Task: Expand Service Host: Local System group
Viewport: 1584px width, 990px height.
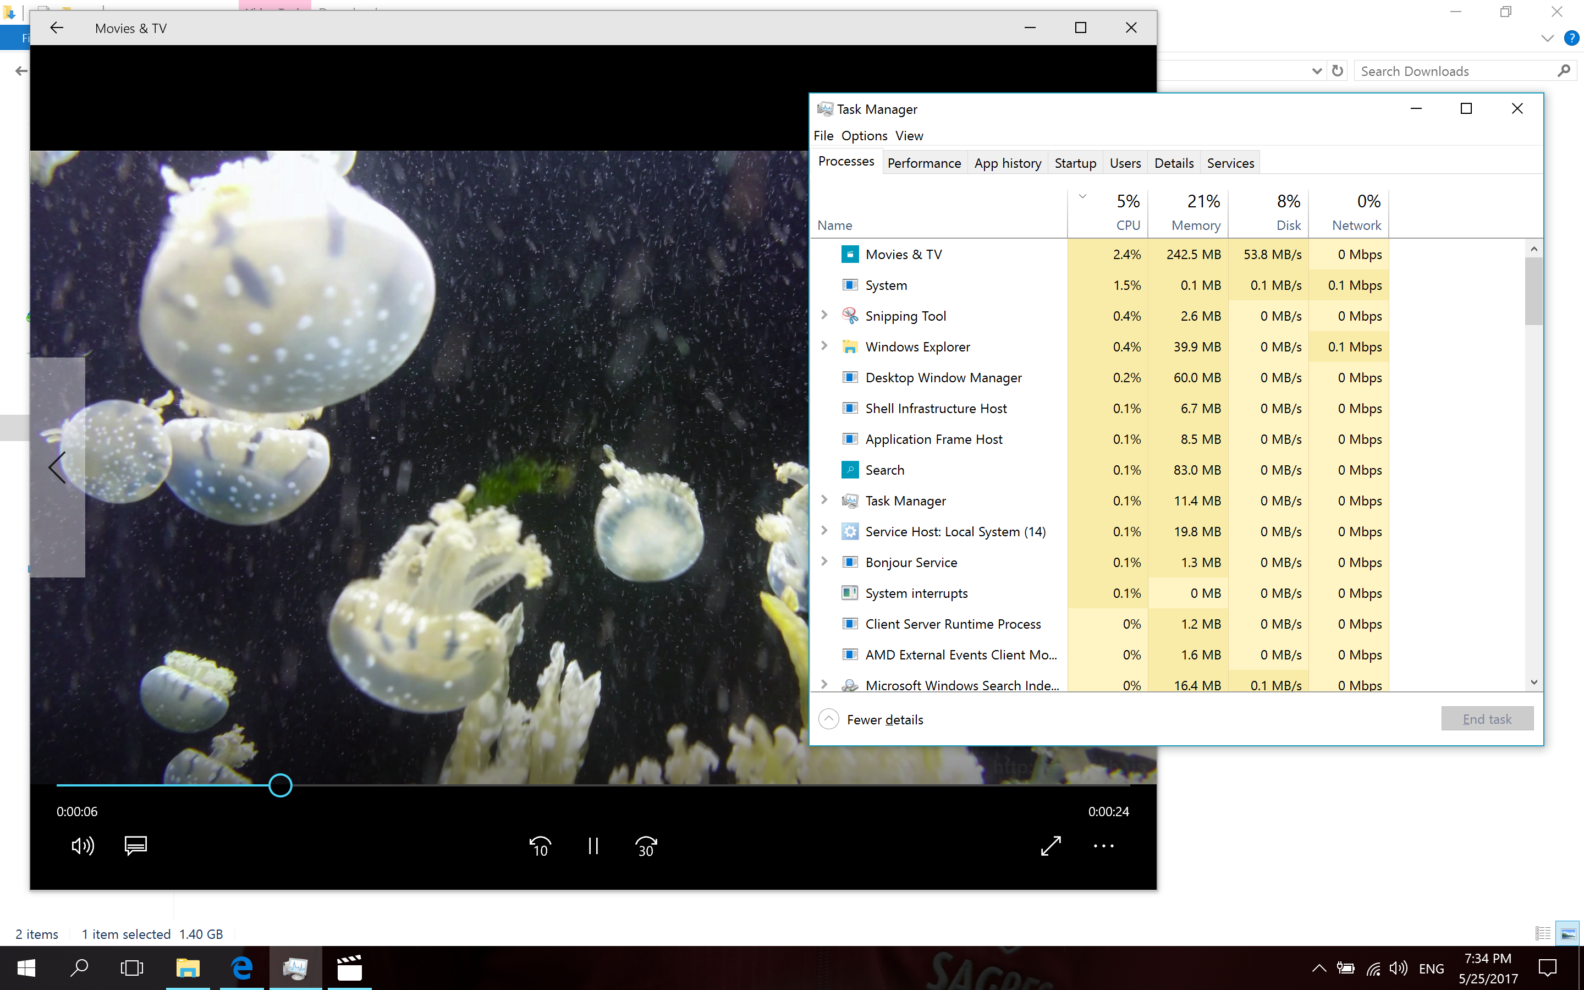Action: (824, 531)
